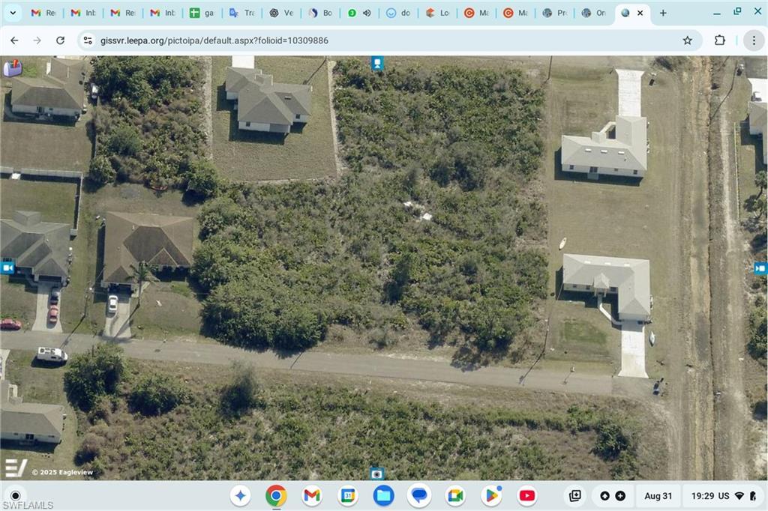Image resolution: width=768 pixels, height=511 pixels.
Task: Click the blue camera icon on the left map edge
Action: point(7,267)
